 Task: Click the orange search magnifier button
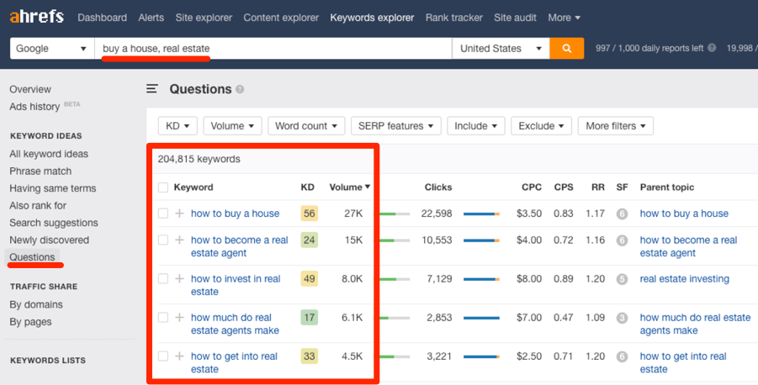click(566, 48)
